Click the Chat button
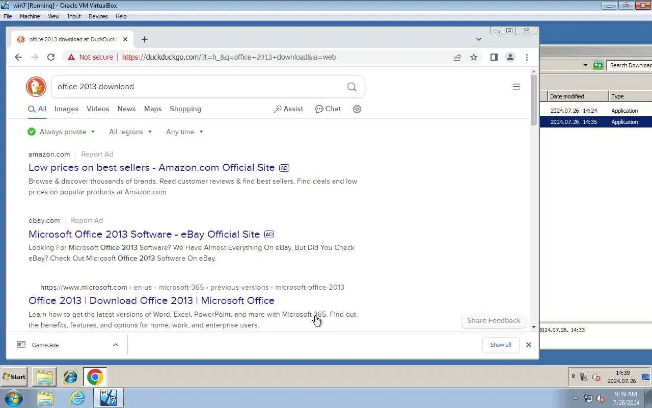Screen dimensions: 652x408 coord(328,109)
